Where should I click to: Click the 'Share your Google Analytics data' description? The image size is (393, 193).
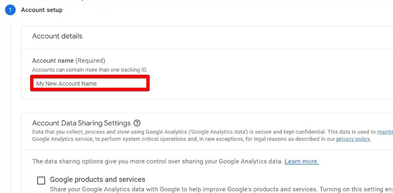point(221,189)
